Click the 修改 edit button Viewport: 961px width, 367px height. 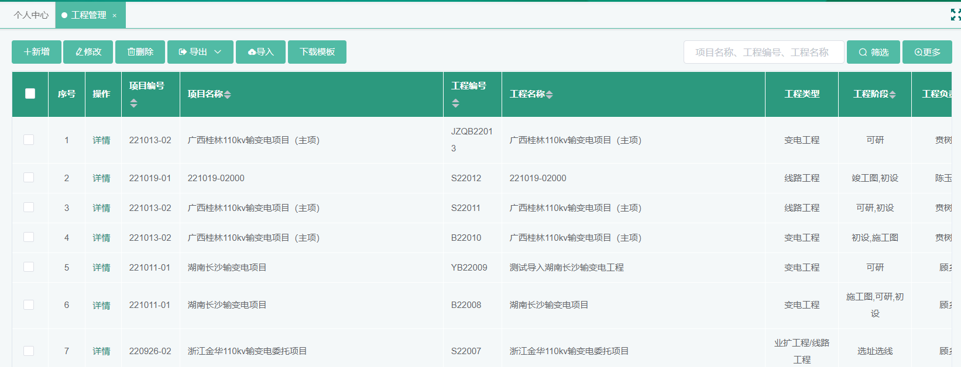88,52
